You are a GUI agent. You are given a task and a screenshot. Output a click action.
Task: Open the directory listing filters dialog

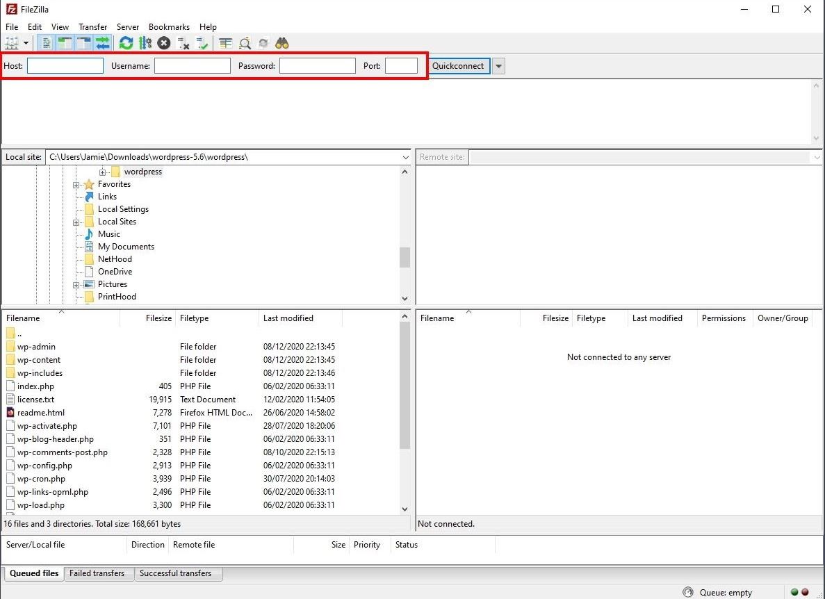[x=225, y=43]
